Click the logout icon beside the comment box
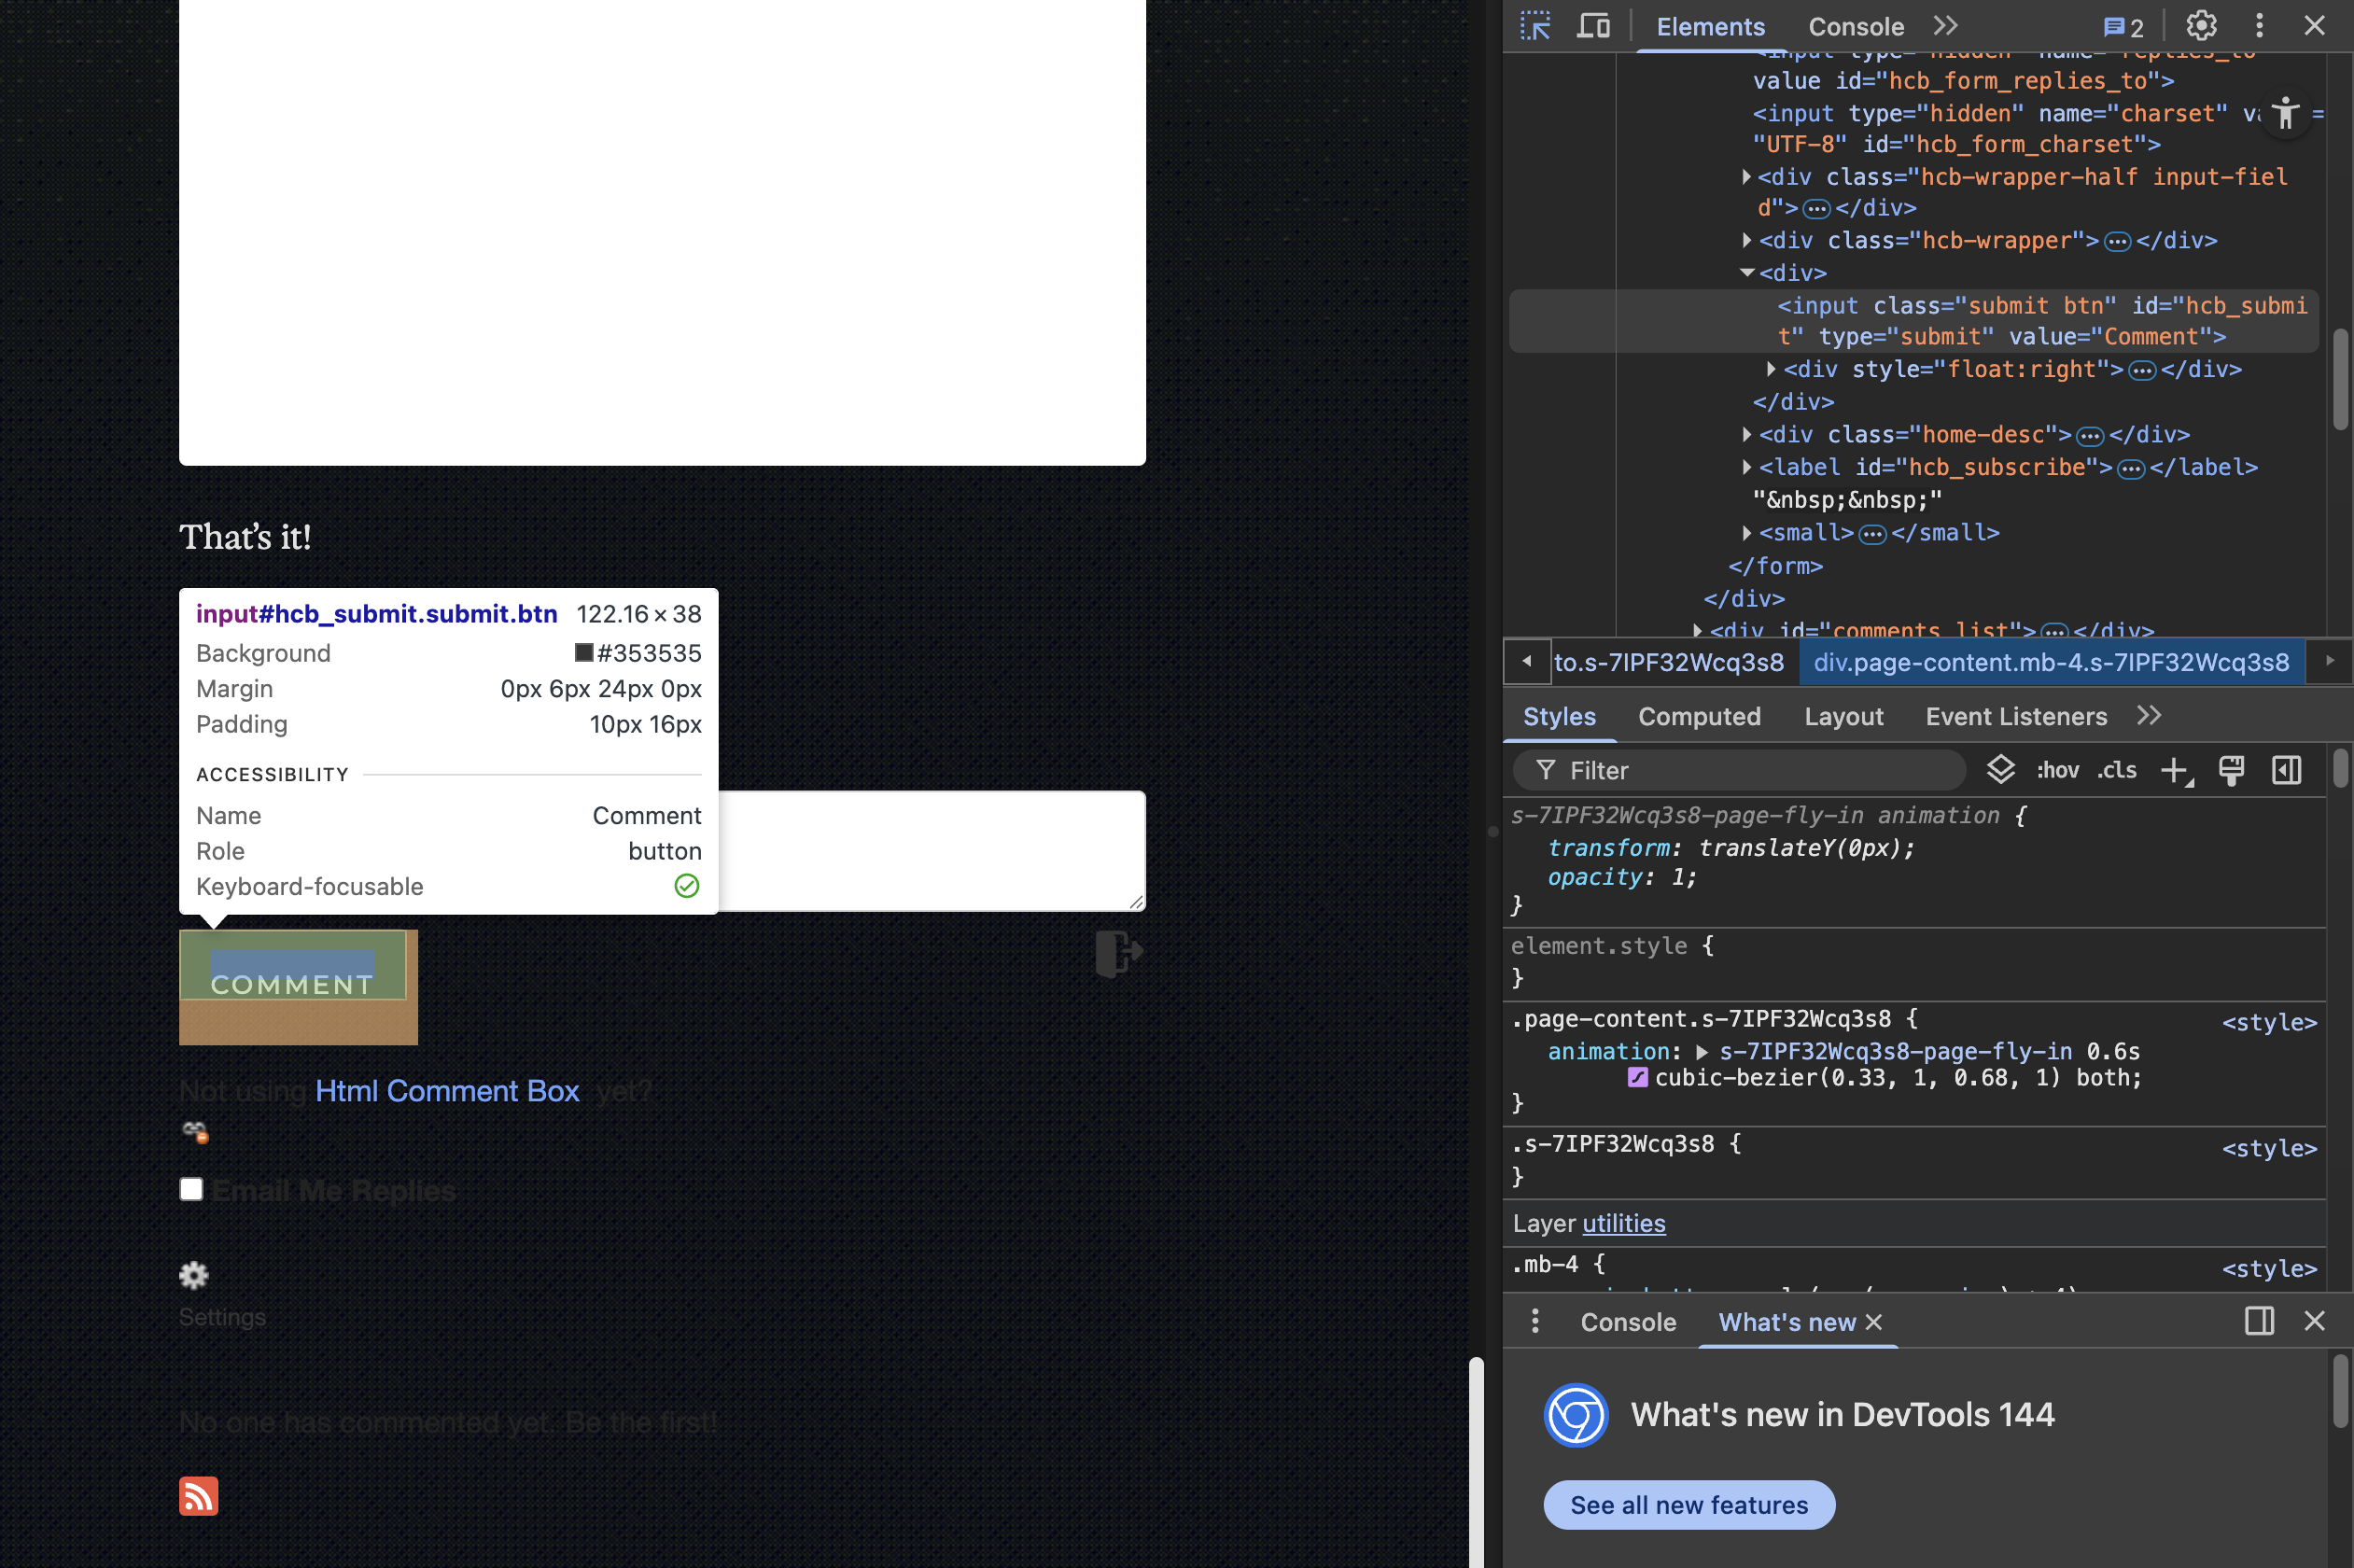Screen dimensions: 2354x1568 click(1118, 952)
